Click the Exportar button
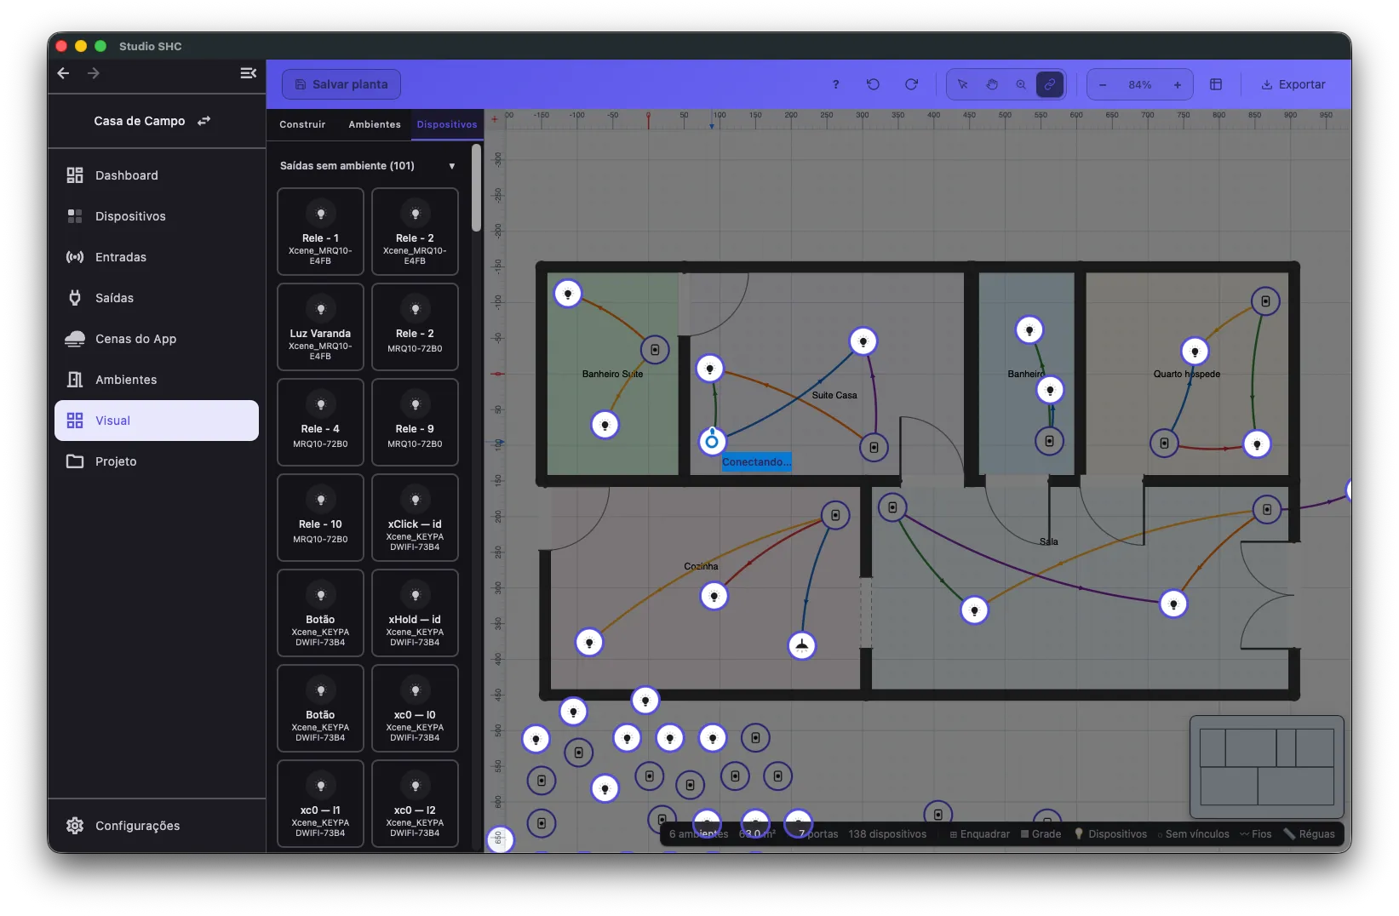This screenshot has height=916, width=1399. tap(1293, 84)
